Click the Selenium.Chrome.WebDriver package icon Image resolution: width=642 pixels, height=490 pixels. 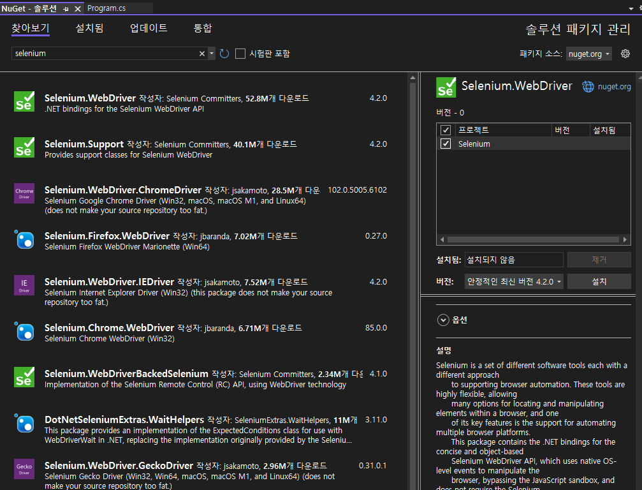(24, 331)
